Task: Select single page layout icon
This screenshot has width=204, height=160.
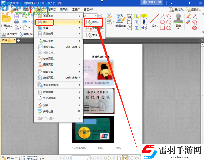Action: (x=119, y=158)
